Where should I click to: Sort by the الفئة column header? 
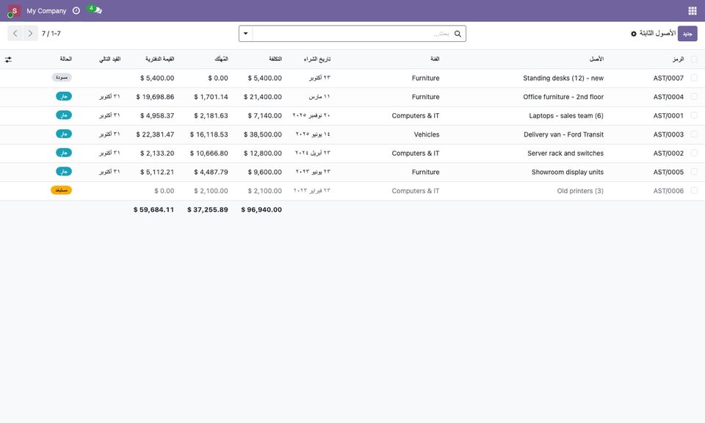point(435,59)
